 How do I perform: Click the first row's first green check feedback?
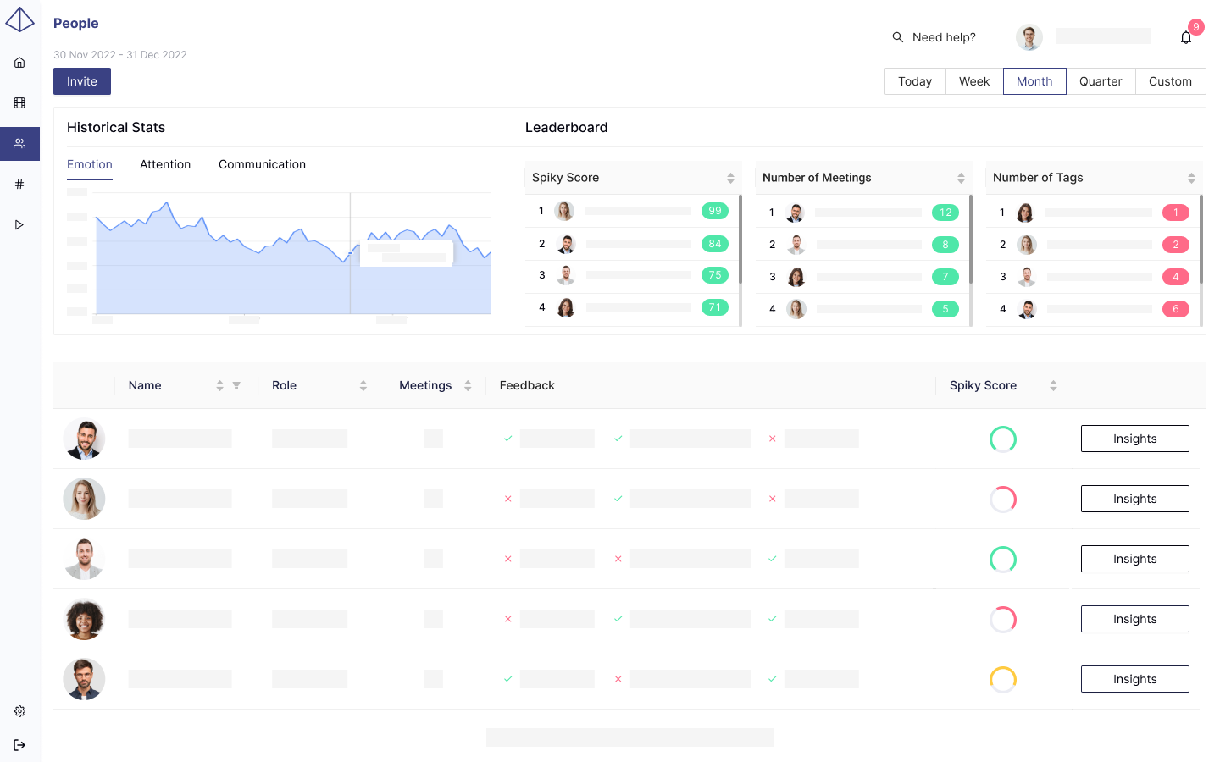[x=507, y=439]
